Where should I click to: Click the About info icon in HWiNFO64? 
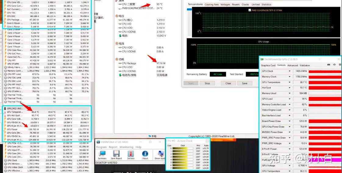(x=145, y=154)
